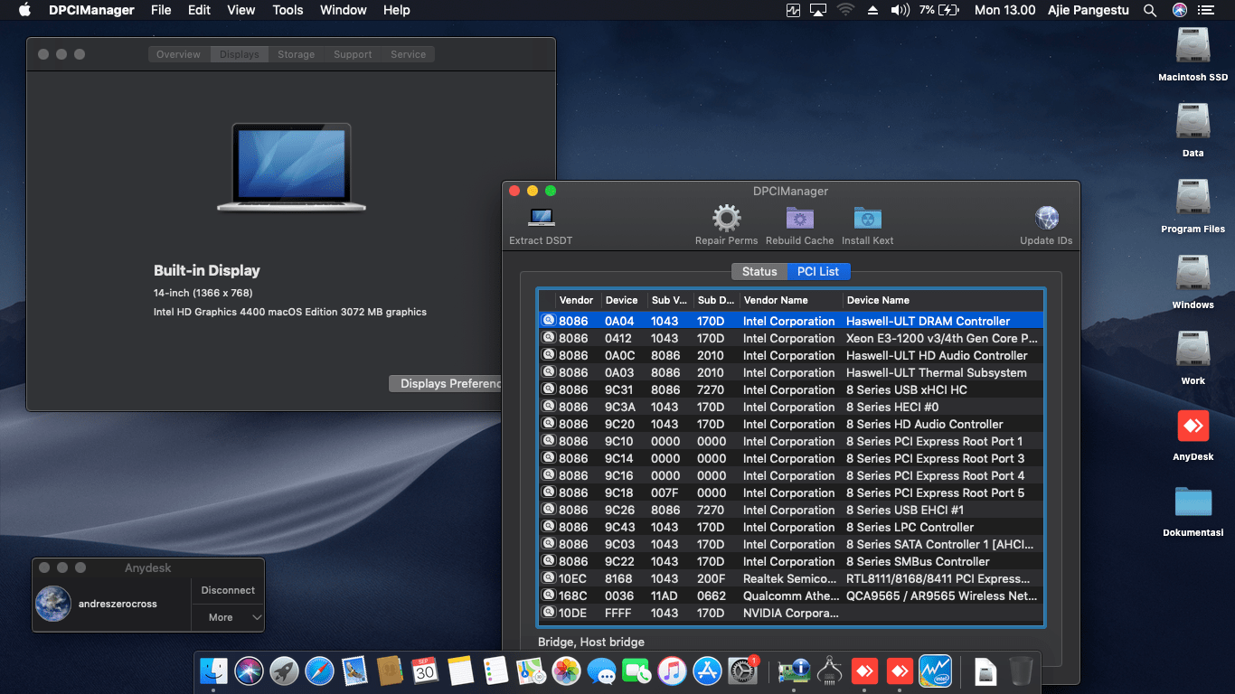Open Photos icon in Dock
1235x694 pixels.
coord(566,671)
